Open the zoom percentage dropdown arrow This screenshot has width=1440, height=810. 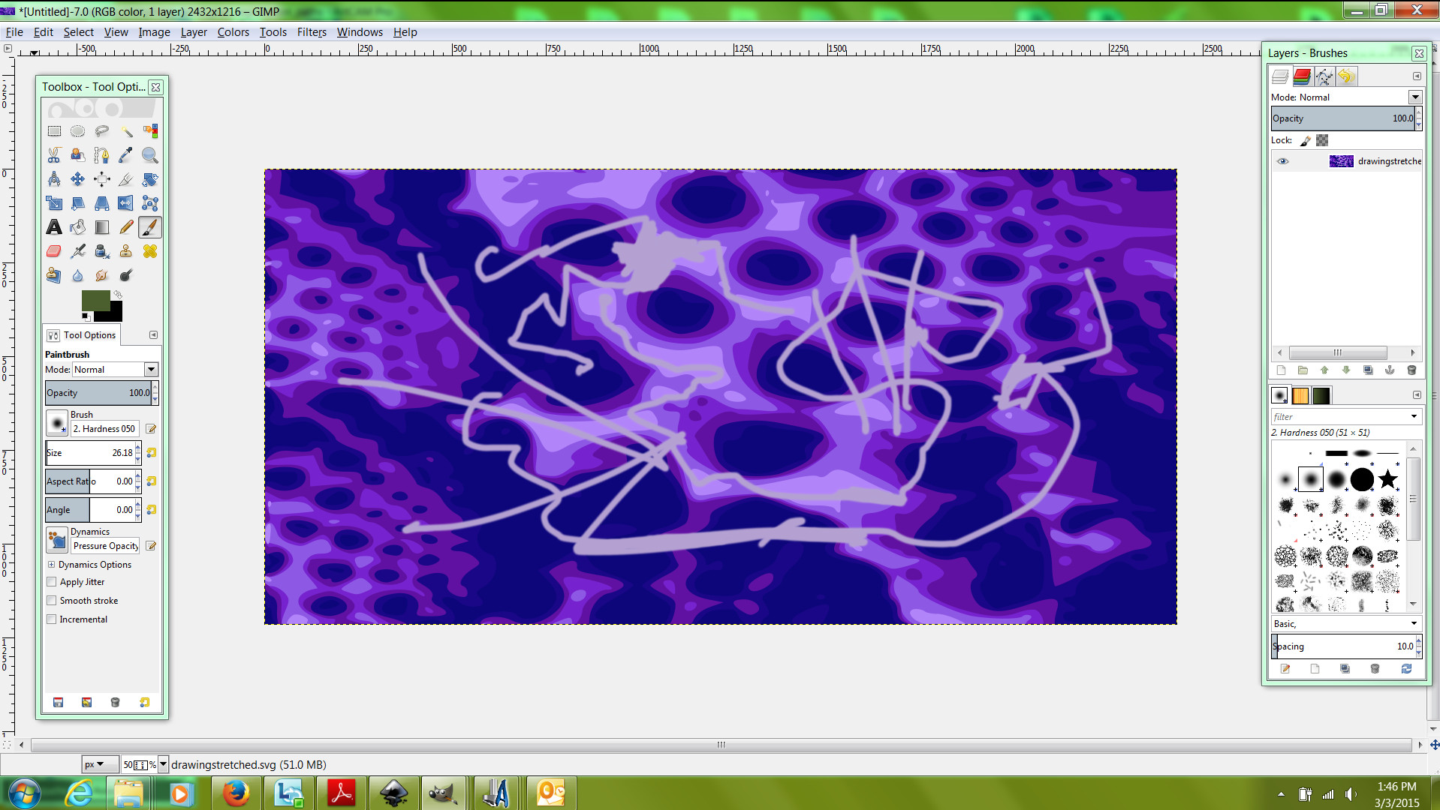(163, 765)
